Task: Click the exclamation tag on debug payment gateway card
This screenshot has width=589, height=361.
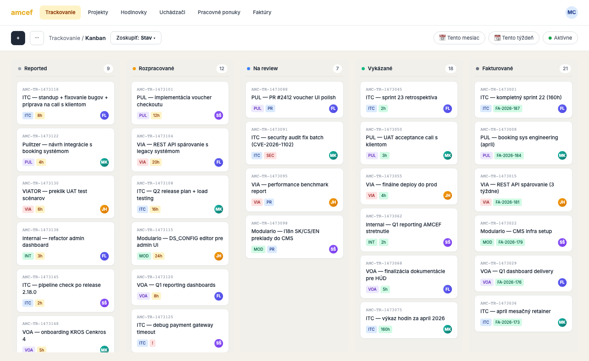Action: point(153,343)
